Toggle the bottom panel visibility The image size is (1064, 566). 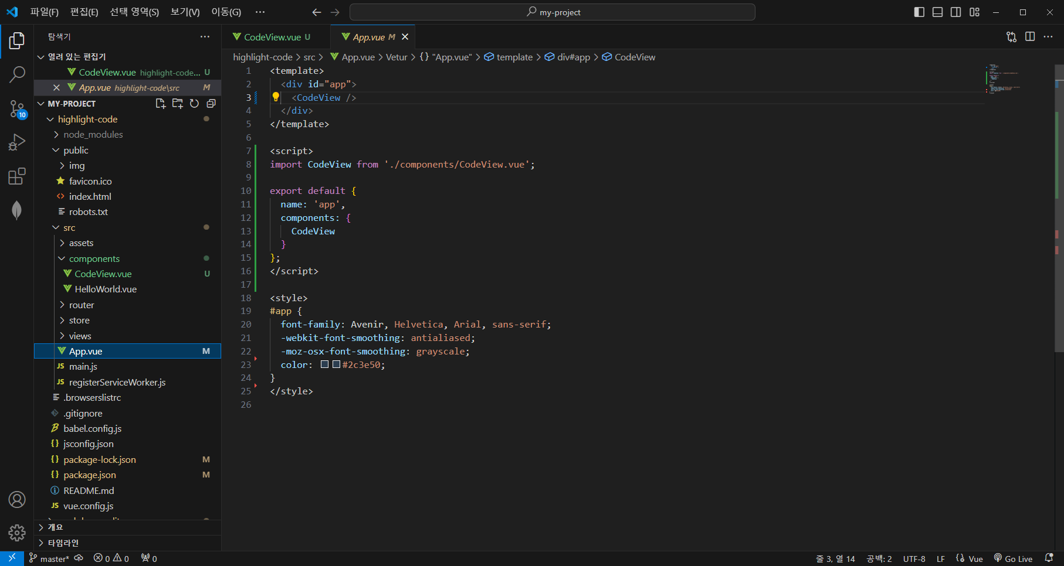coord(937,12)
